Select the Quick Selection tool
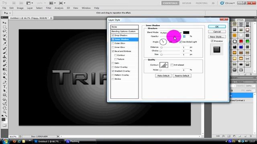The height and width of the screenshot is (144, 257). pos(4,35)
